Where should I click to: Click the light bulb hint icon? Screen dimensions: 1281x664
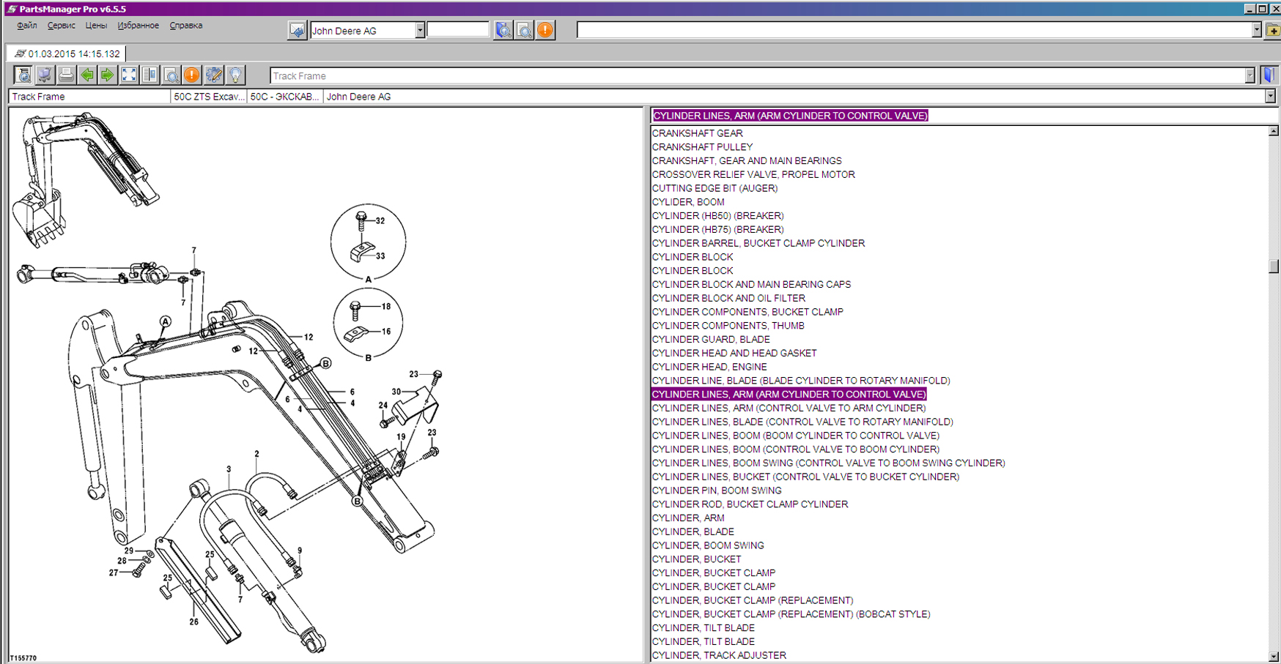click(235, 75)
